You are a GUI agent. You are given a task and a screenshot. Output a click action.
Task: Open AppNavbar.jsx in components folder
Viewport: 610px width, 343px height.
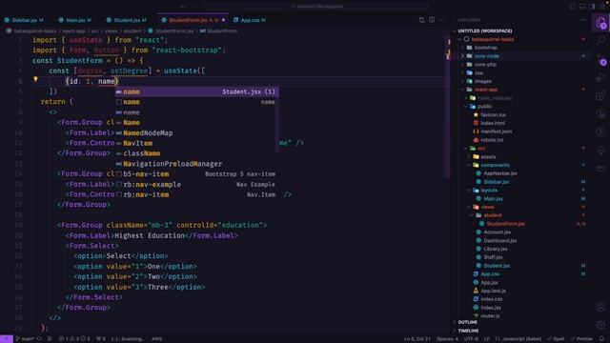[x=500, y=173]
